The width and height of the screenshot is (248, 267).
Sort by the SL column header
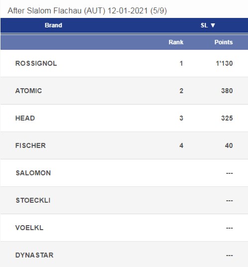point(208,25)
